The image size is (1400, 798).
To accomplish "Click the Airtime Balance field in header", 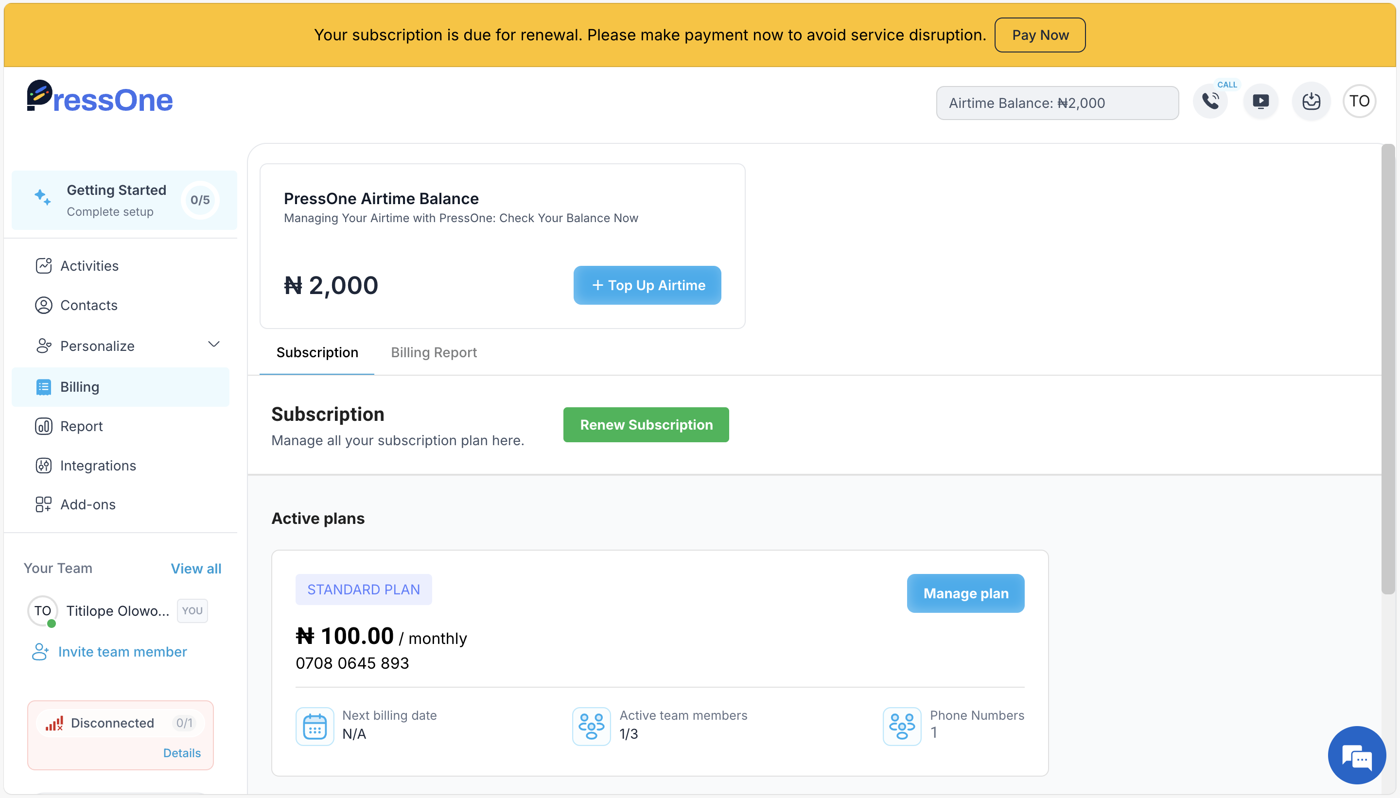I will click(1057, 103).
